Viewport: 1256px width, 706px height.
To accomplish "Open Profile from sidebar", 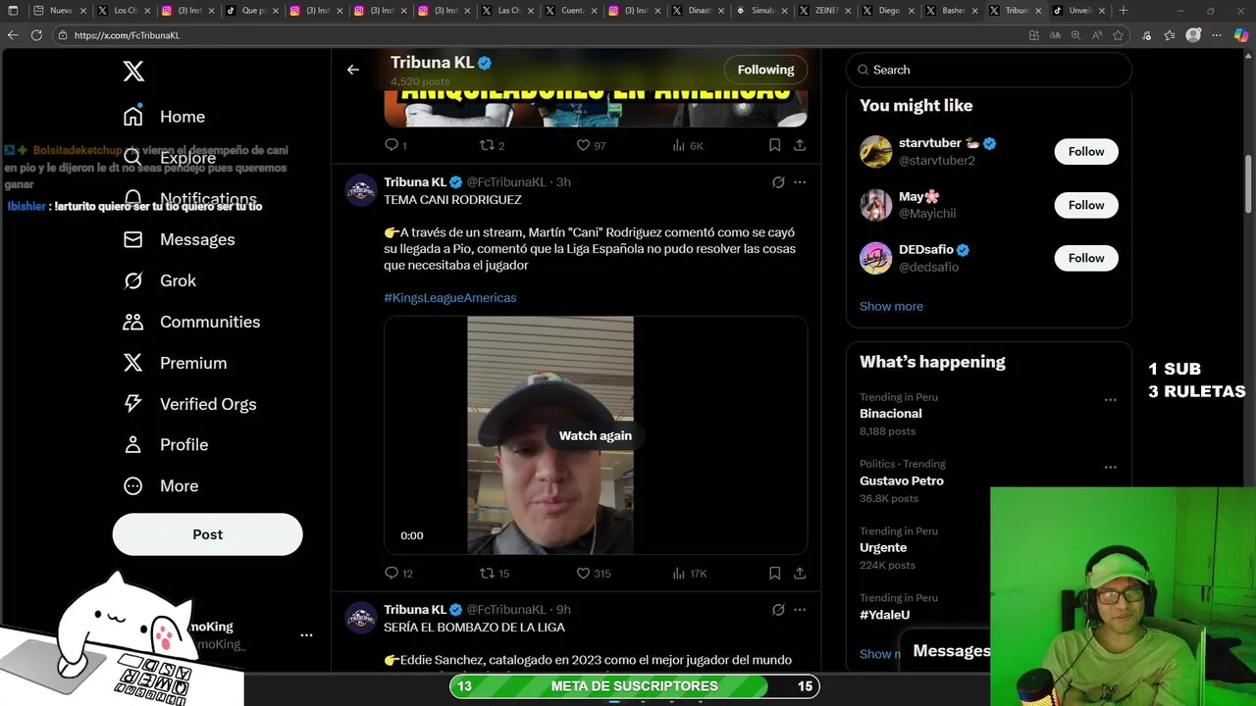I will (x=165, y=444).
